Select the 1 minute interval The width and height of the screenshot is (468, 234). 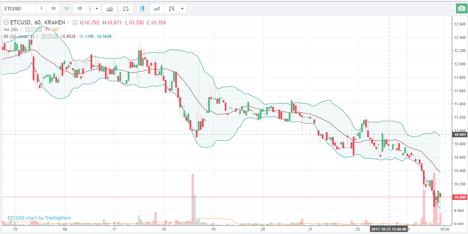coord(41,9)
